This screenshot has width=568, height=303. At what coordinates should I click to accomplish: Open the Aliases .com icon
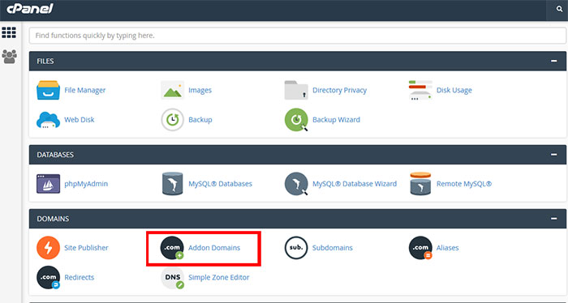coord(420,248)
